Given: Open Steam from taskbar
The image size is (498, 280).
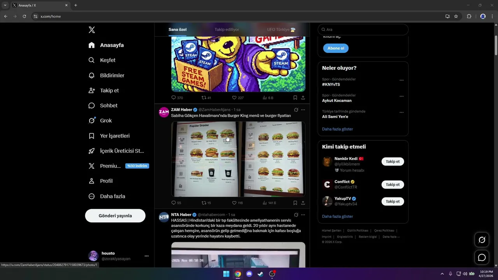Looking at the screenshot, I should (x=260, y=274).
